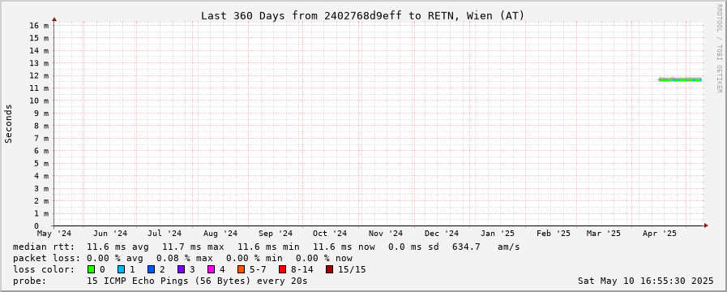The image size is (727, 292).
Task: Select the blue loss color 2 swatch
Action: pyautogui.click(x=151, y=269)
